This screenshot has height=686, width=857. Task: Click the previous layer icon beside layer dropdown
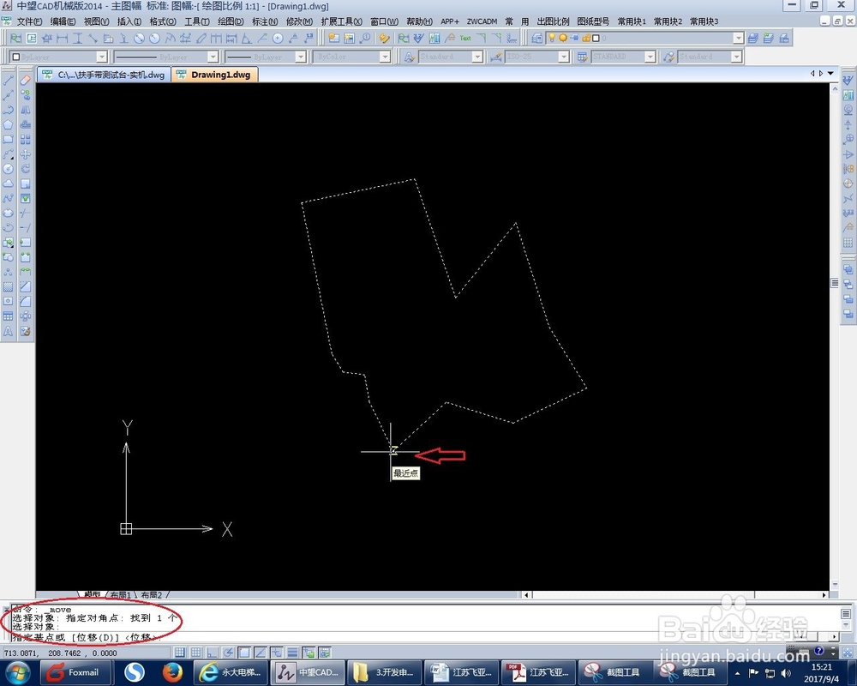(769, 39)
